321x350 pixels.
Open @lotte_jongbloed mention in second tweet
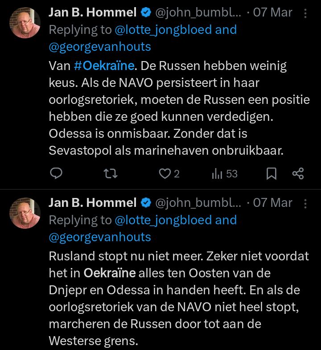coord(163,220)
